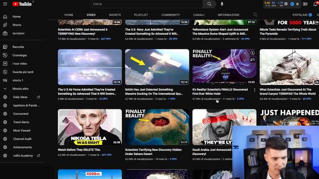
Task: Click the Shorts sidebar icon
Action: click(x=5, y=25)
